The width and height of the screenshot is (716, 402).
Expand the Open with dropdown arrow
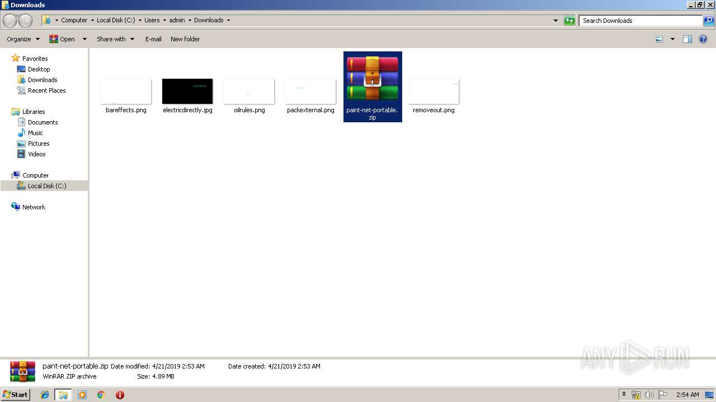(x=84, y=39)
